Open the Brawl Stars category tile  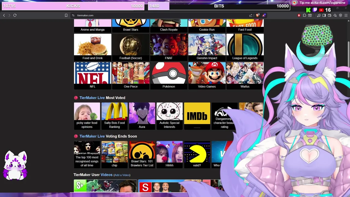click(131, 26)
